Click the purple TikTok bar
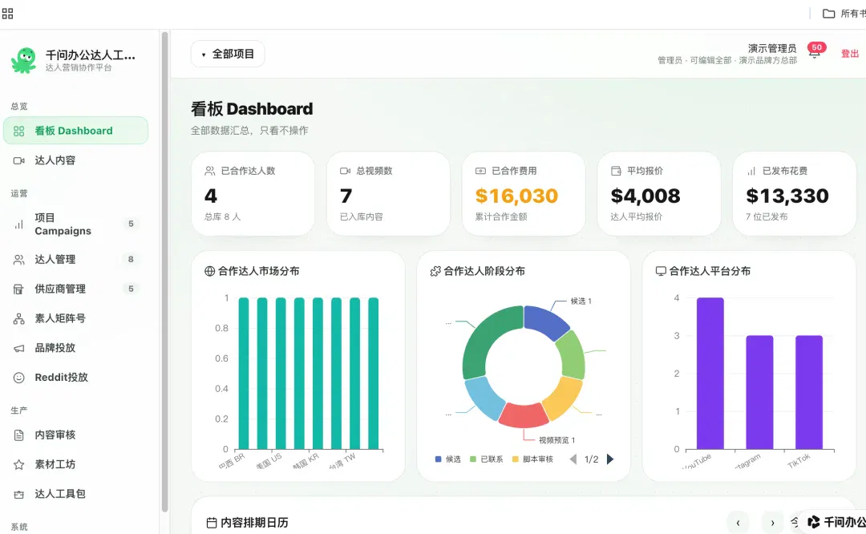This screenshot has height=534, width=866. point(808,392)
